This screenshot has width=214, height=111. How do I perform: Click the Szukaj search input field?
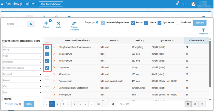(16, 24)
